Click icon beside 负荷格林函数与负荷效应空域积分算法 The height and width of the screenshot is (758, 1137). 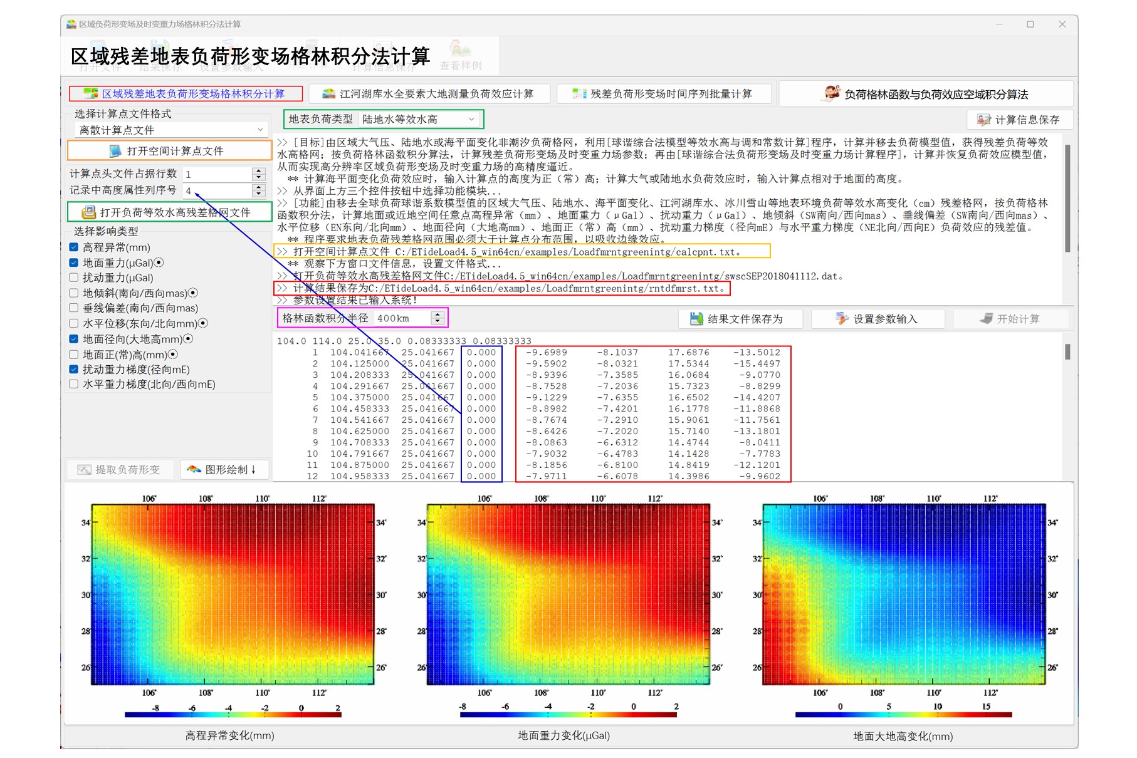(x=832, y=93)
